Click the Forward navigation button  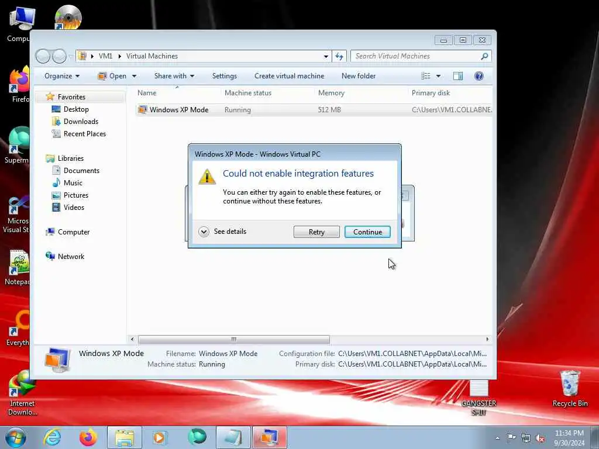59,57
